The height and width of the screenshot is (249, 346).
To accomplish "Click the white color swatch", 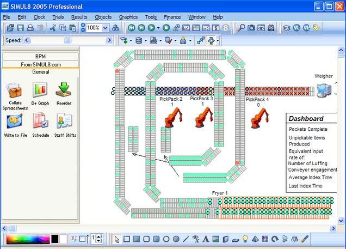I will 63,239.
